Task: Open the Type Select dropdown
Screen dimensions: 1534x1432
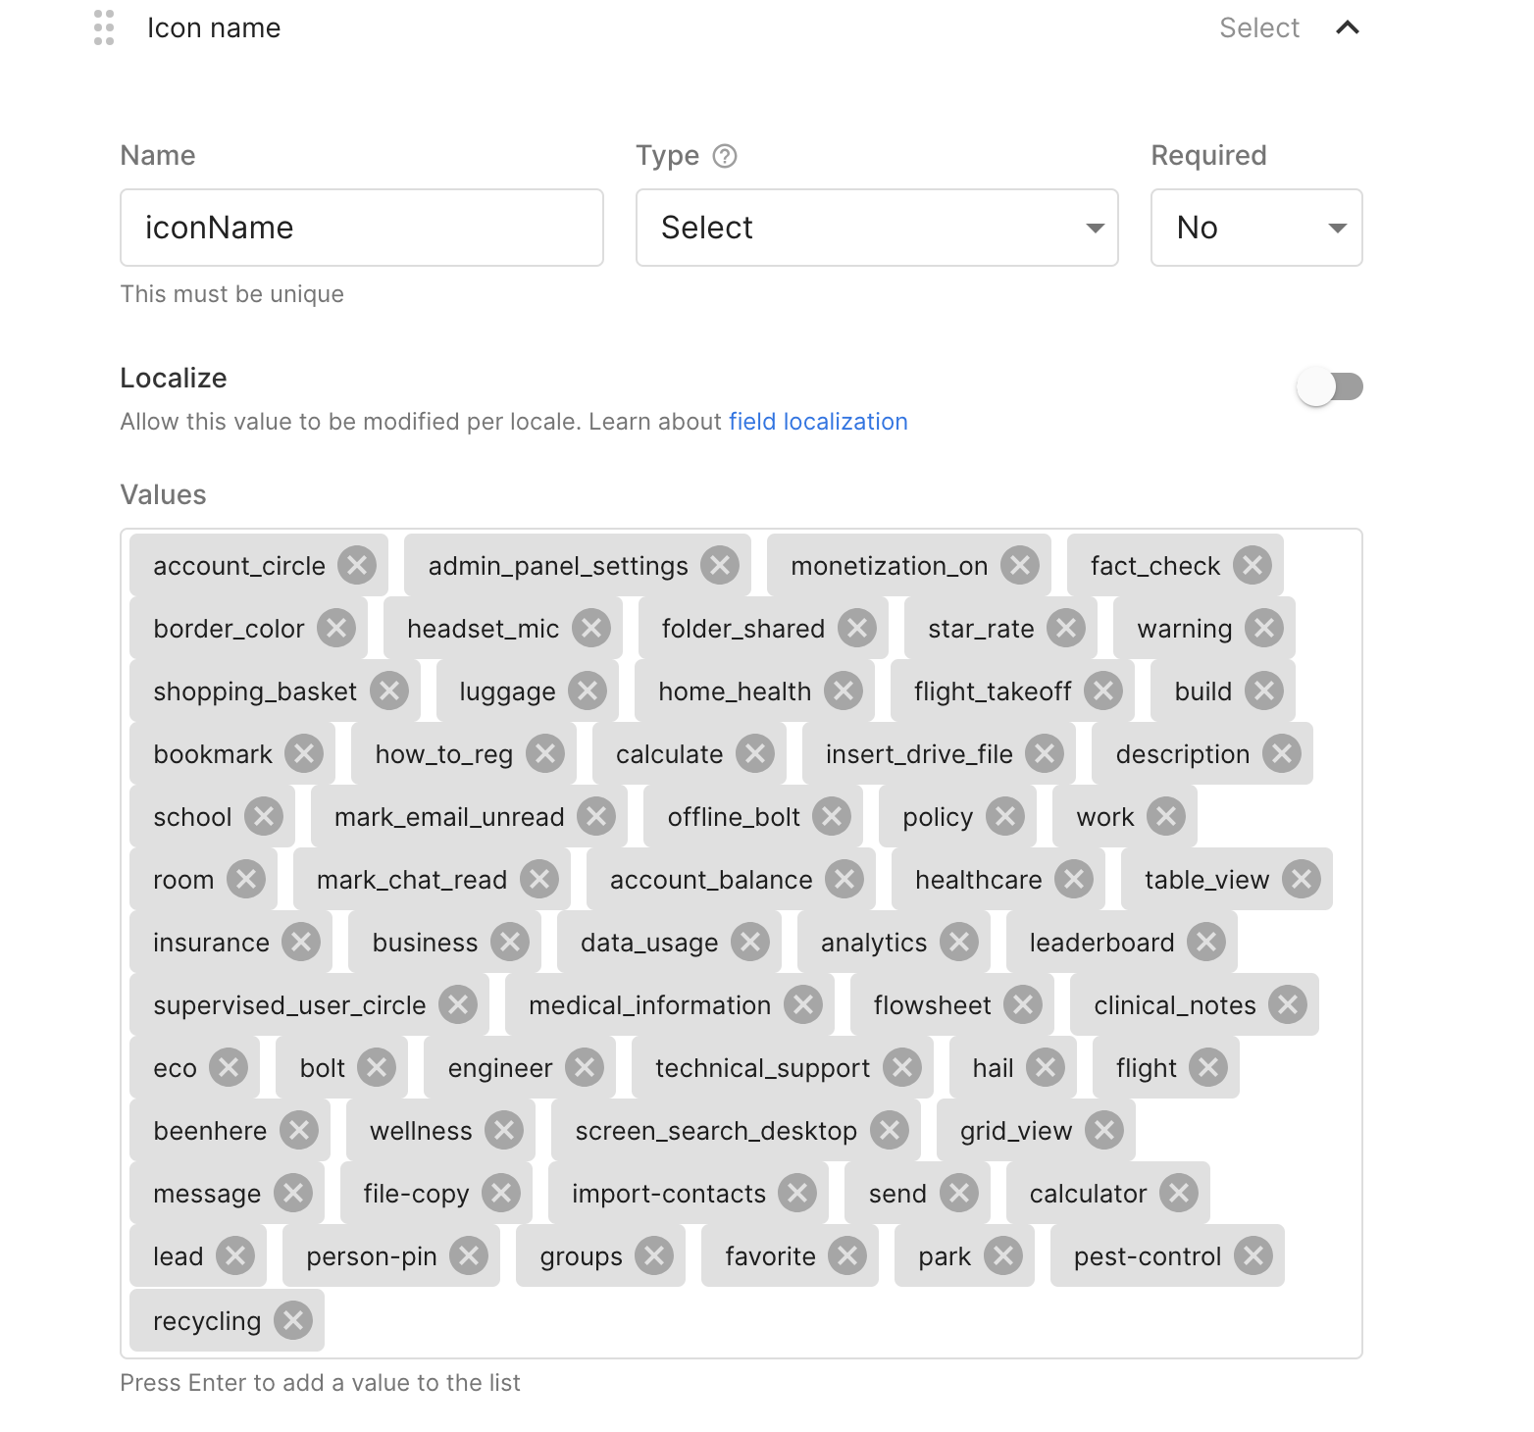Action: tap(877, 228)
